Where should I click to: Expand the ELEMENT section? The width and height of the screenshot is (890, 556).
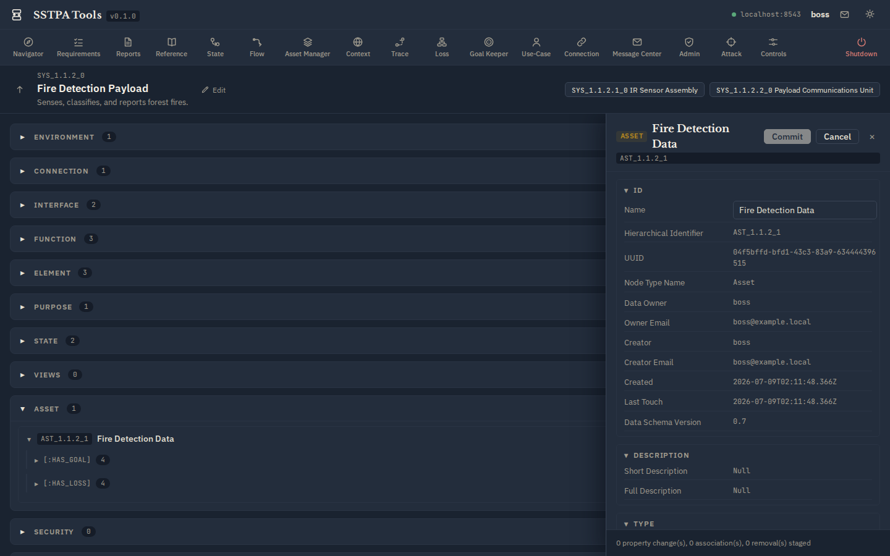coord(308,273)
